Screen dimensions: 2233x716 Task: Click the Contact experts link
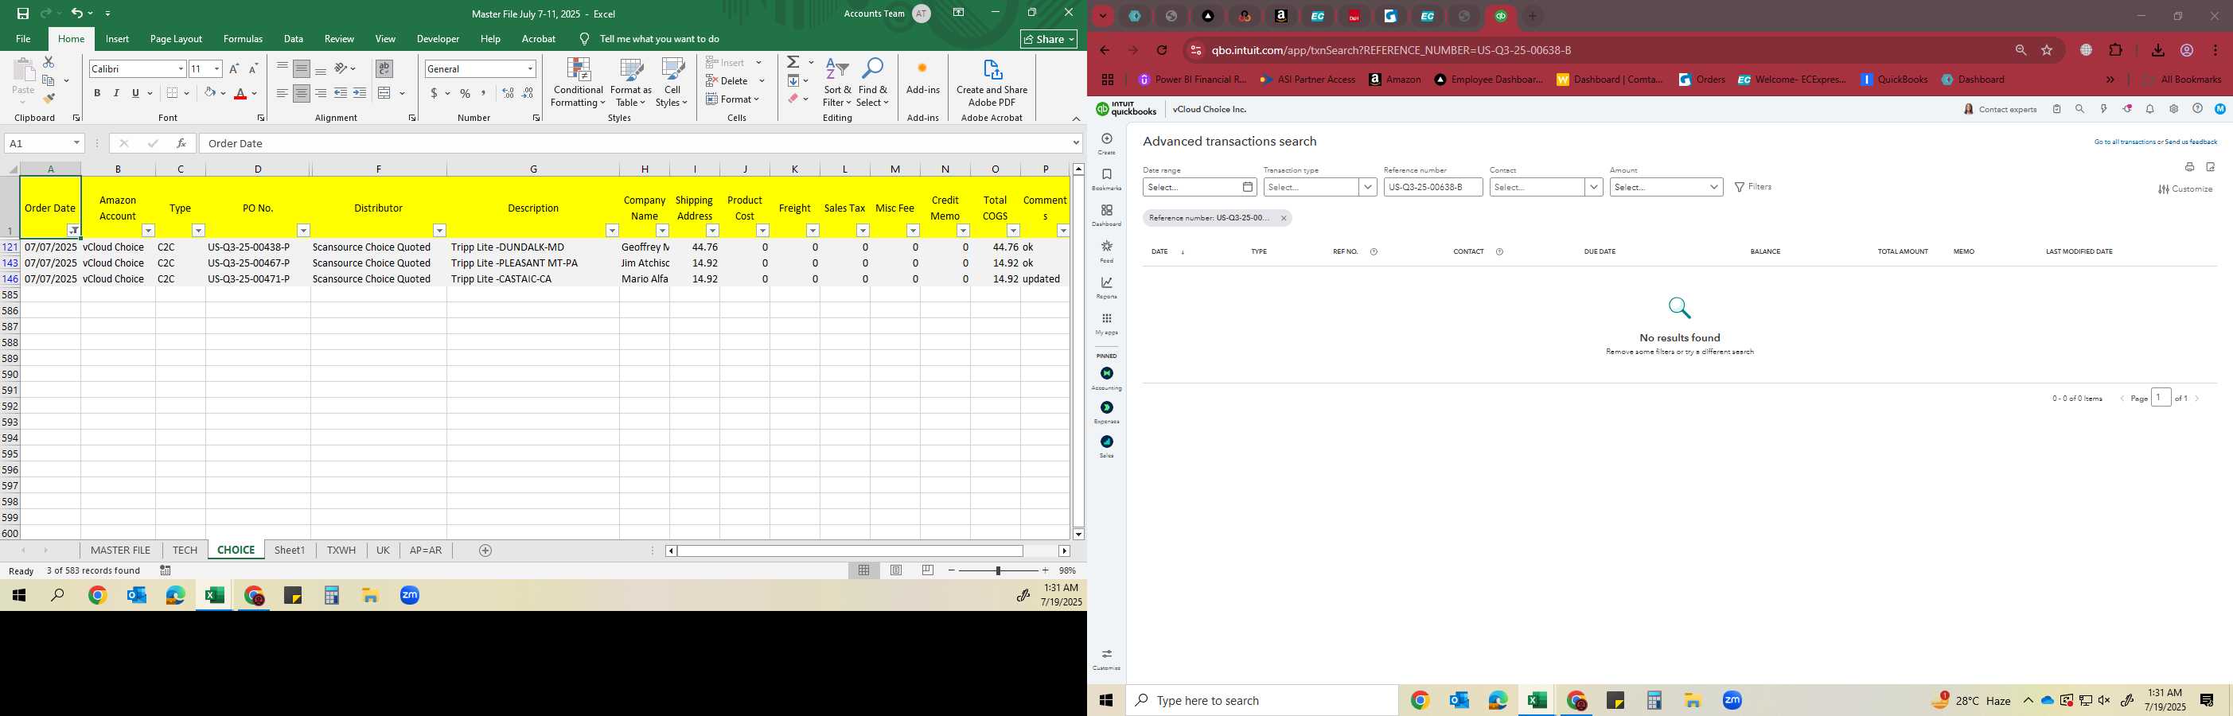pos(2000,109)
